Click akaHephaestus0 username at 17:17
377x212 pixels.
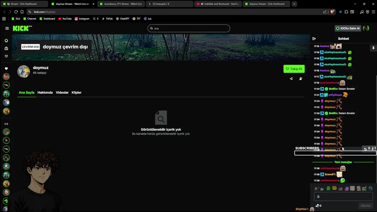335,77
